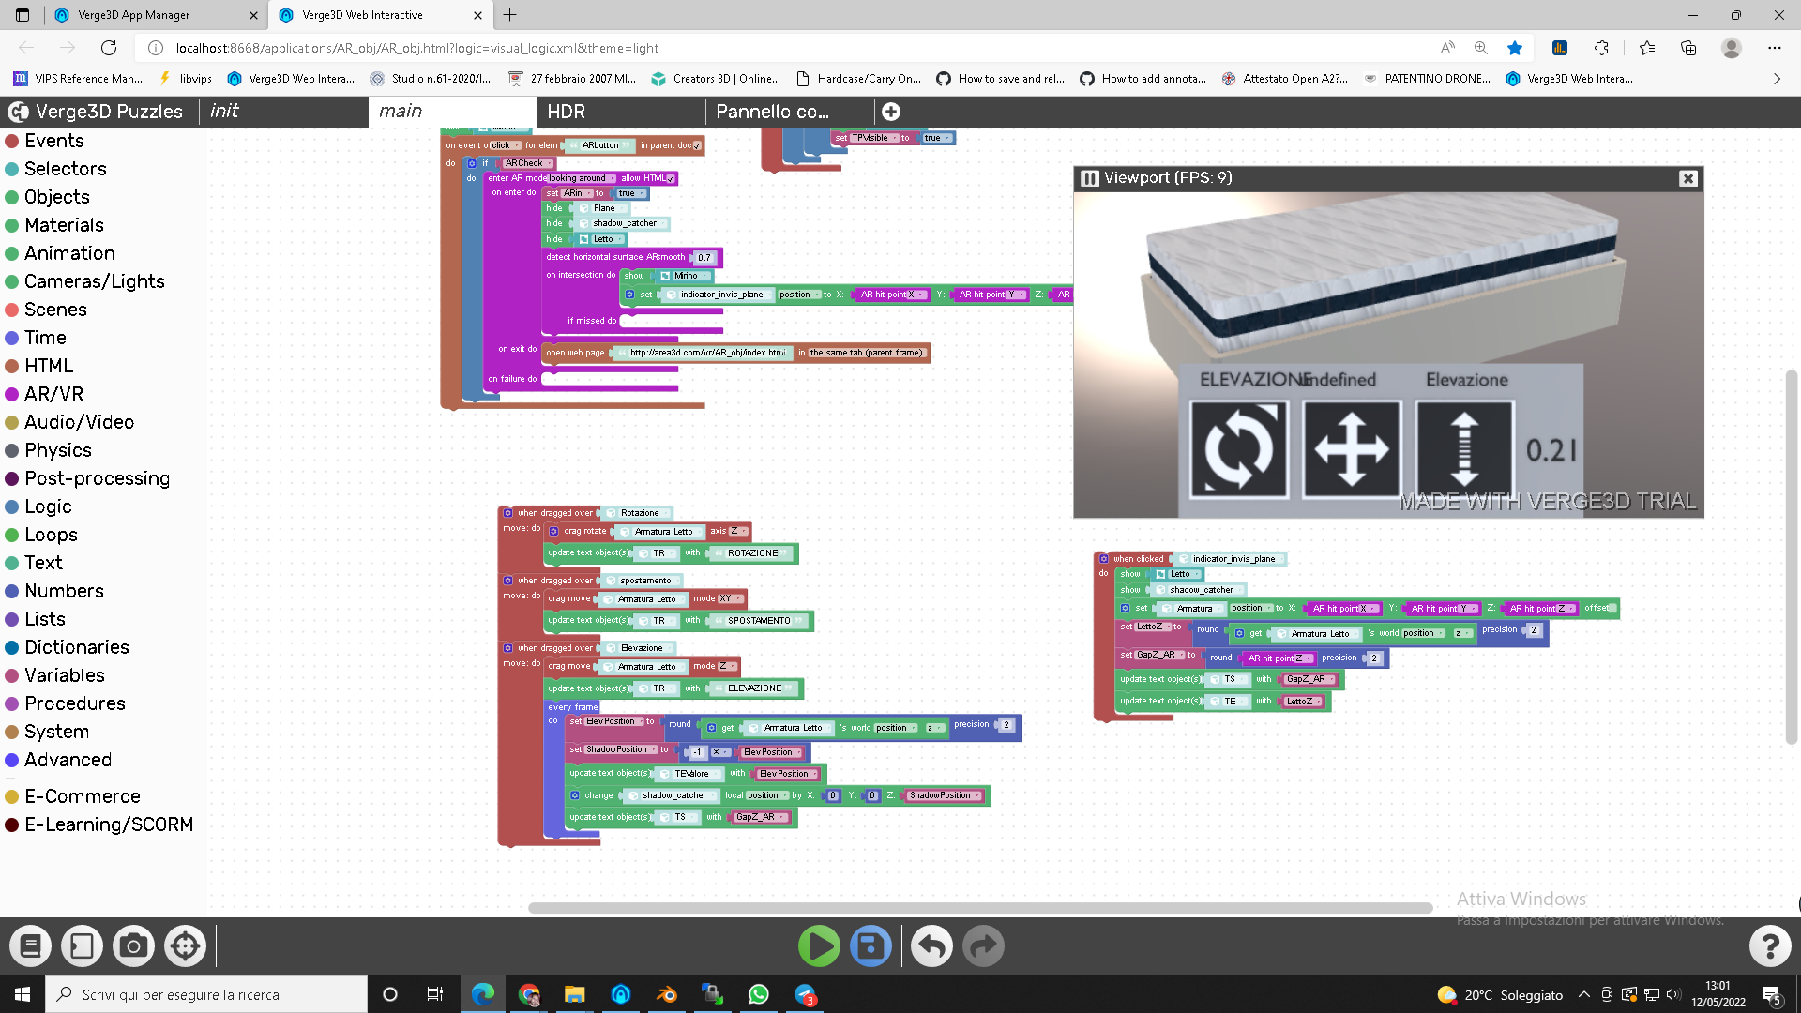Open the Events puzzle category

point(54,141)
